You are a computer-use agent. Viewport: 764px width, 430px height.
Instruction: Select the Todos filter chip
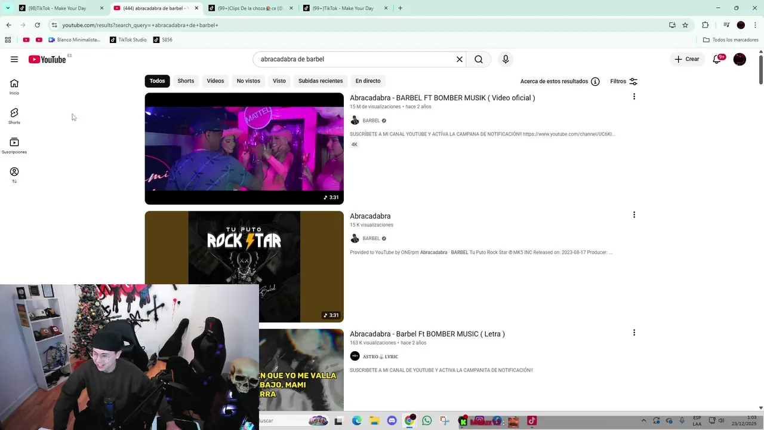[x=157, y=81]
